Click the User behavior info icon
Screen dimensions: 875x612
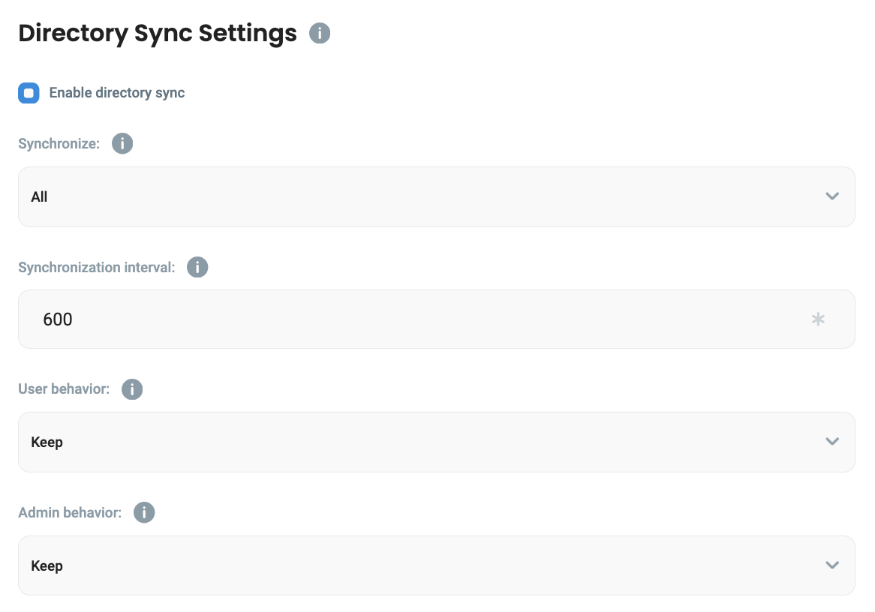click(132, 389)
